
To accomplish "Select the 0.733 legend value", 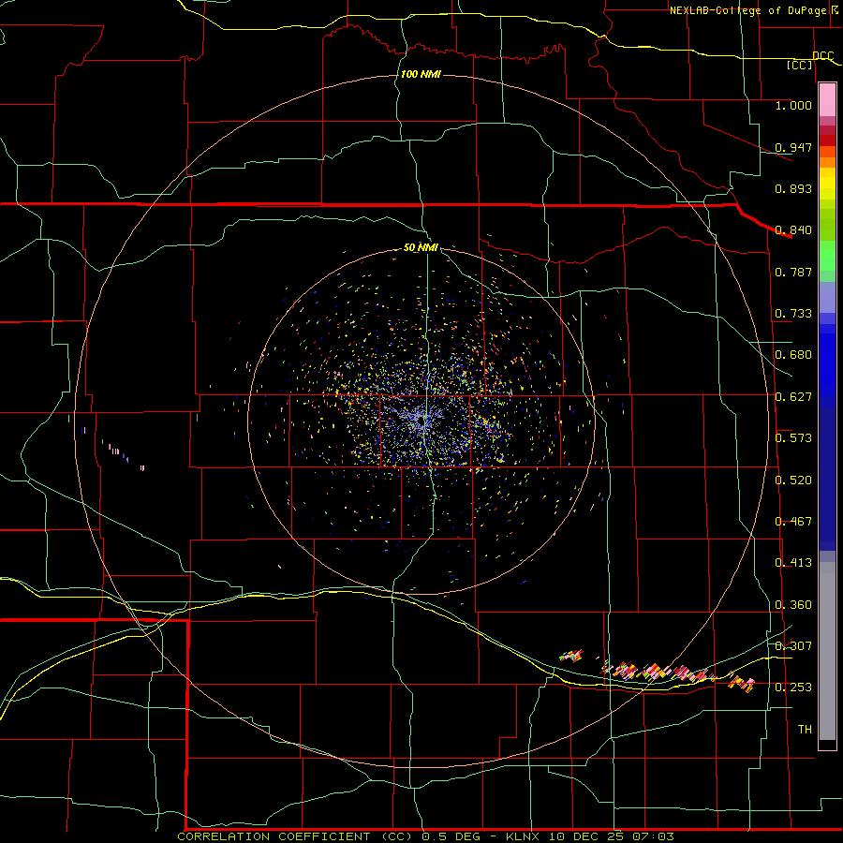I will click(793, 314).
